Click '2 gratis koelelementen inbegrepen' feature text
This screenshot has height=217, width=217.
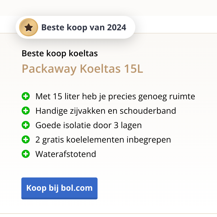[x=103, y=140]
